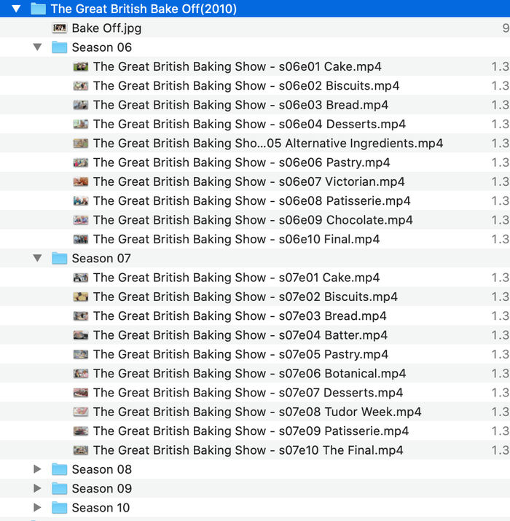Select the Season 06 folder name
This screenshot has height=521, width=510.
click(102, 47)
